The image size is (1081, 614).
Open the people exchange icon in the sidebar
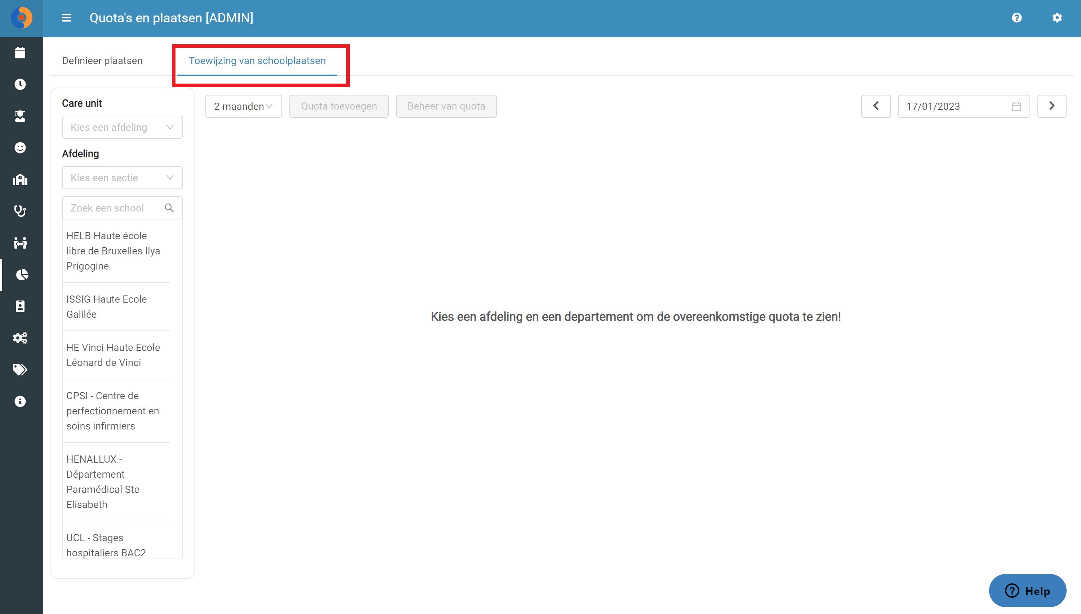(20, 243)
